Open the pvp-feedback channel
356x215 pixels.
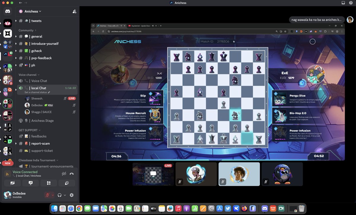coord(47,58)
